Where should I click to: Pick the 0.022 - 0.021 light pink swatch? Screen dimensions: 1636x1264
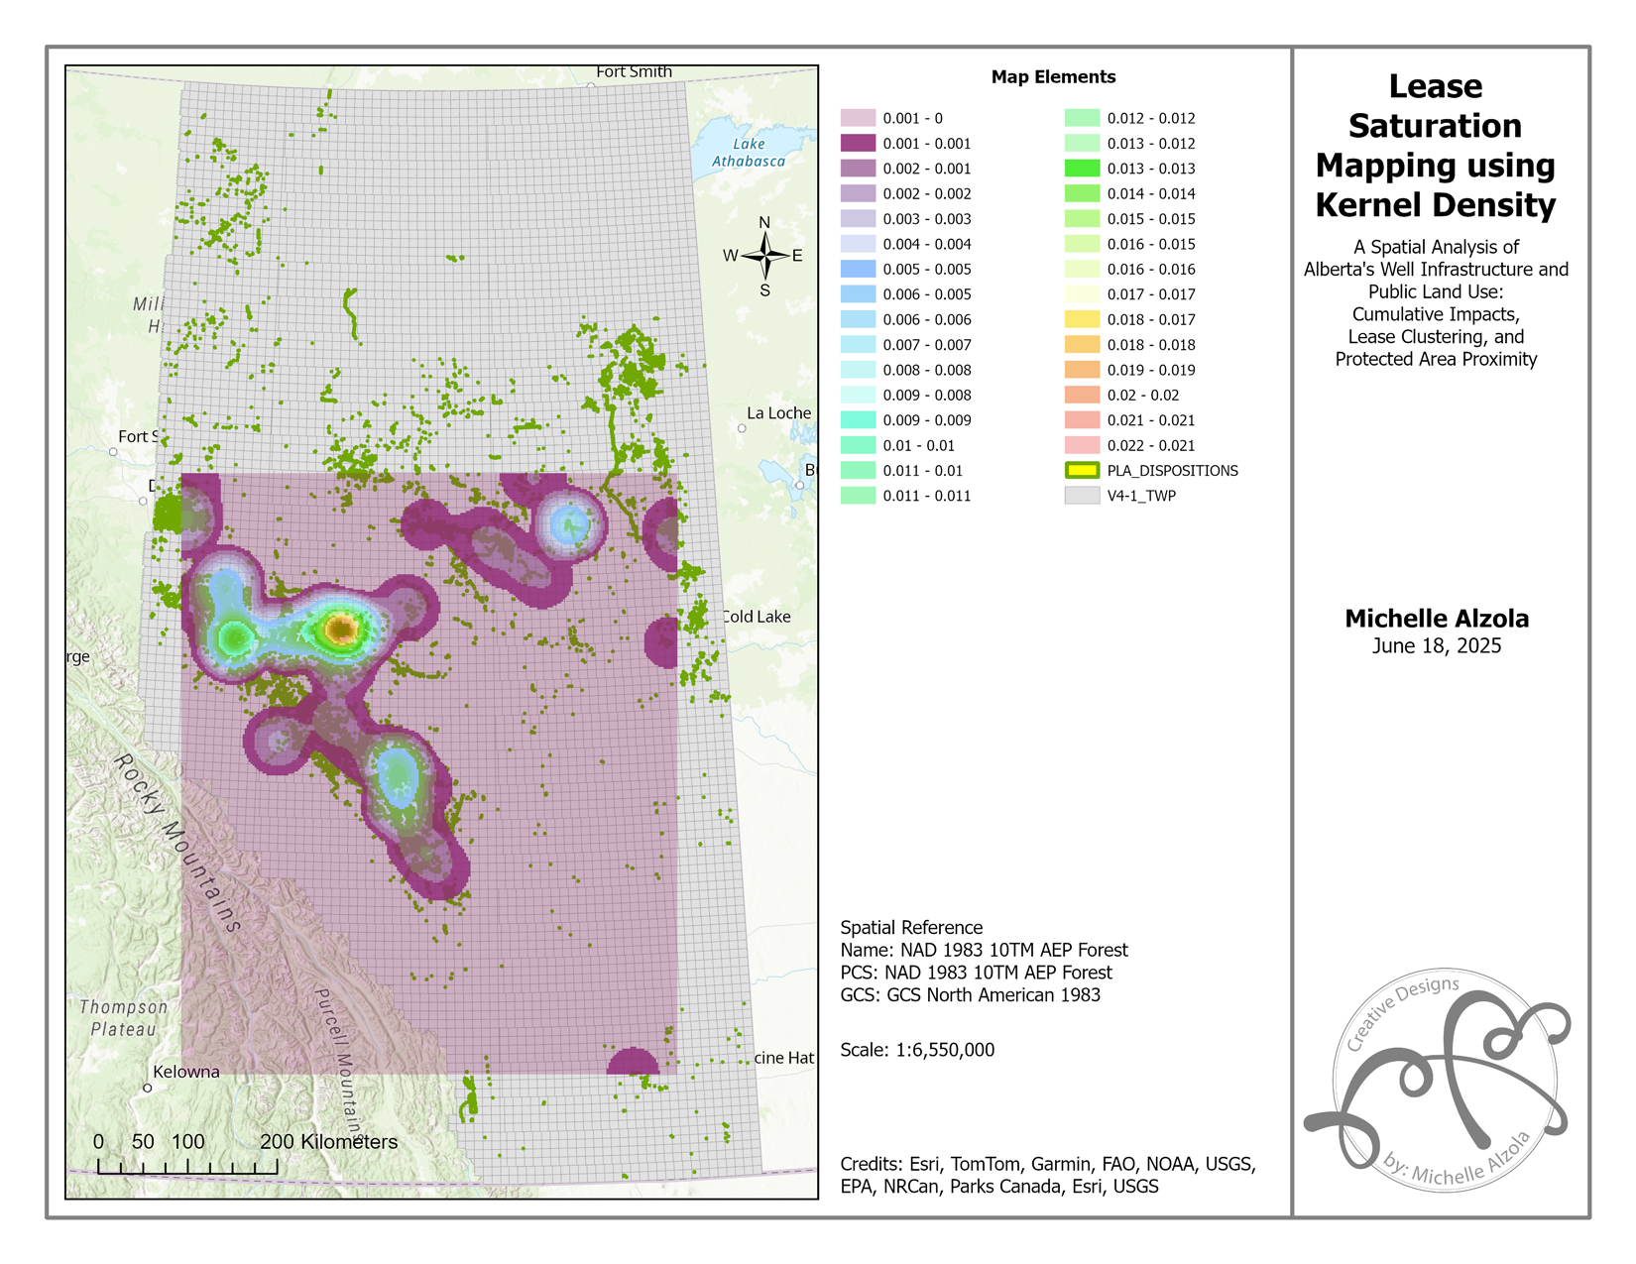[x=1082, y=445]
